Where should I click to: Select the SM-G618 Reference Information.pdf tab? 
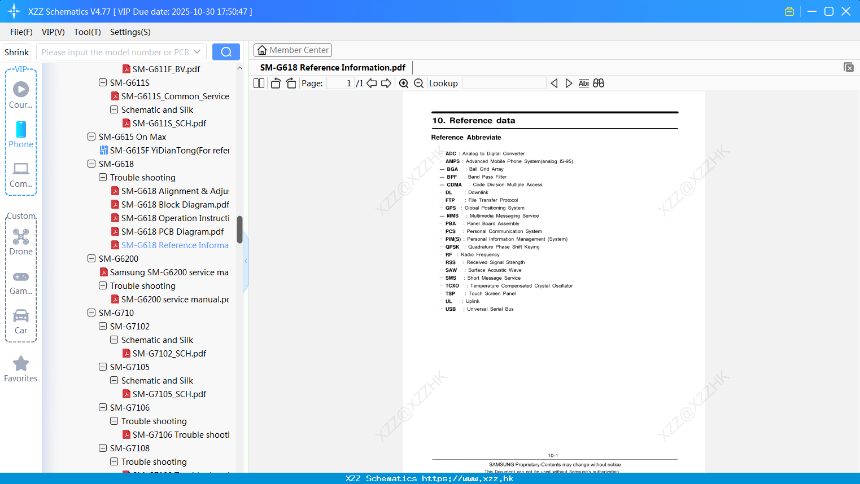333,68
